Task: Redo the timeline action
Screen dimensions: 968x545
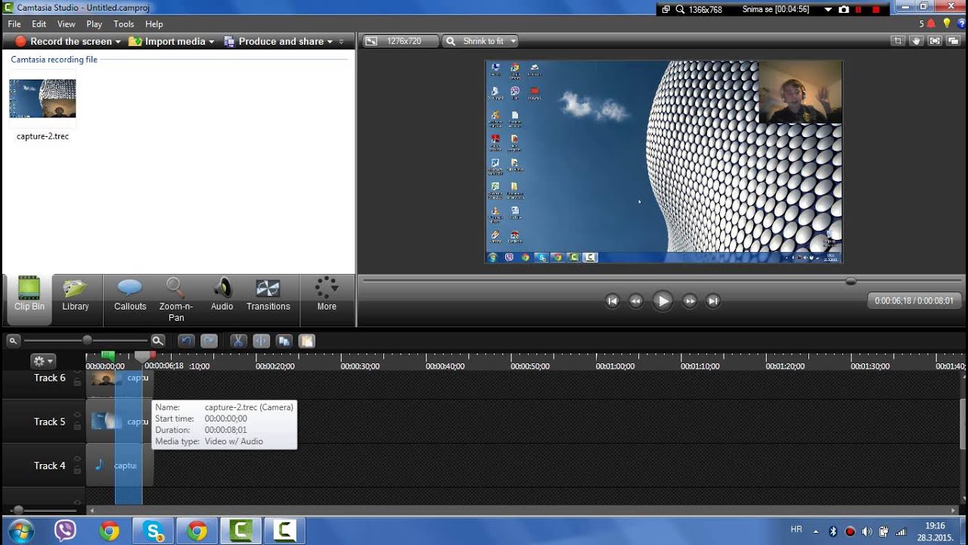Action: (x=209, y=341)
